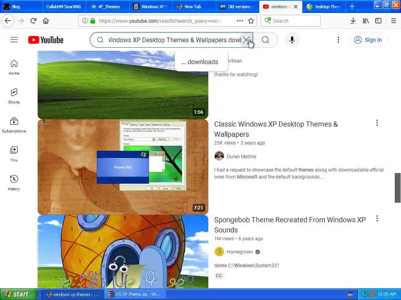401x300 pixels.
Task: Clear the YouTube search query X
Action: pyautogui.click(x=246, y=40)
